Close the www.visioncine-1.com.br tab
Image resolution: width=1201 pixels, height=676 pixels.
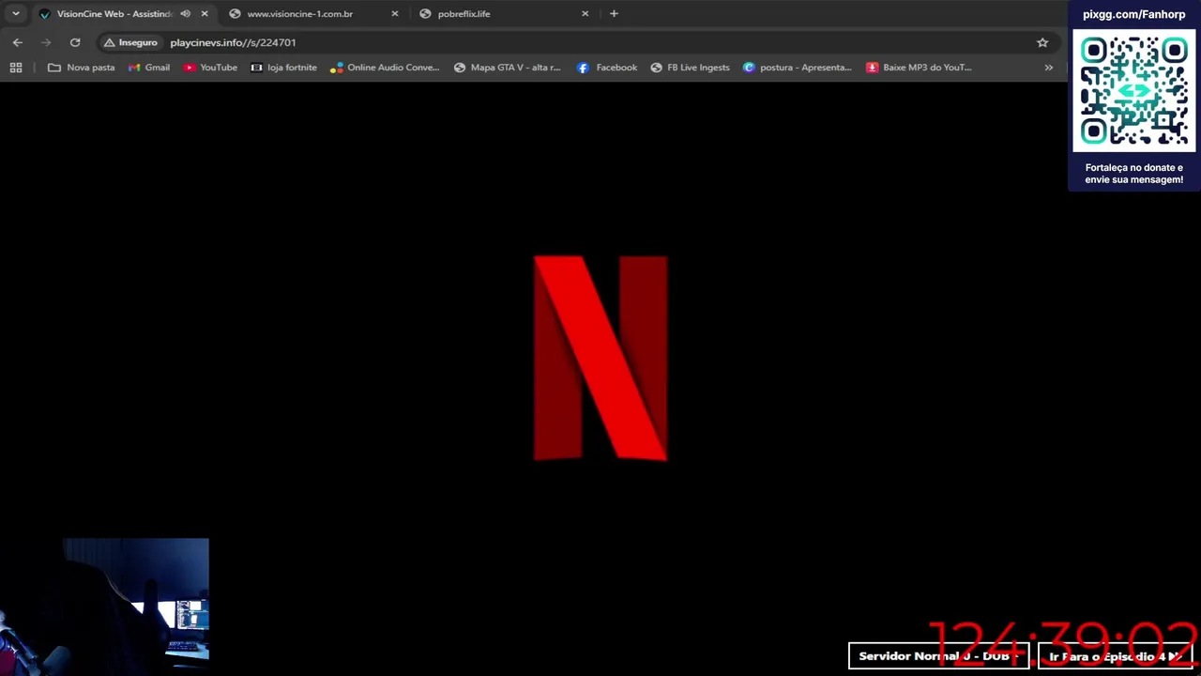(395, 13)
